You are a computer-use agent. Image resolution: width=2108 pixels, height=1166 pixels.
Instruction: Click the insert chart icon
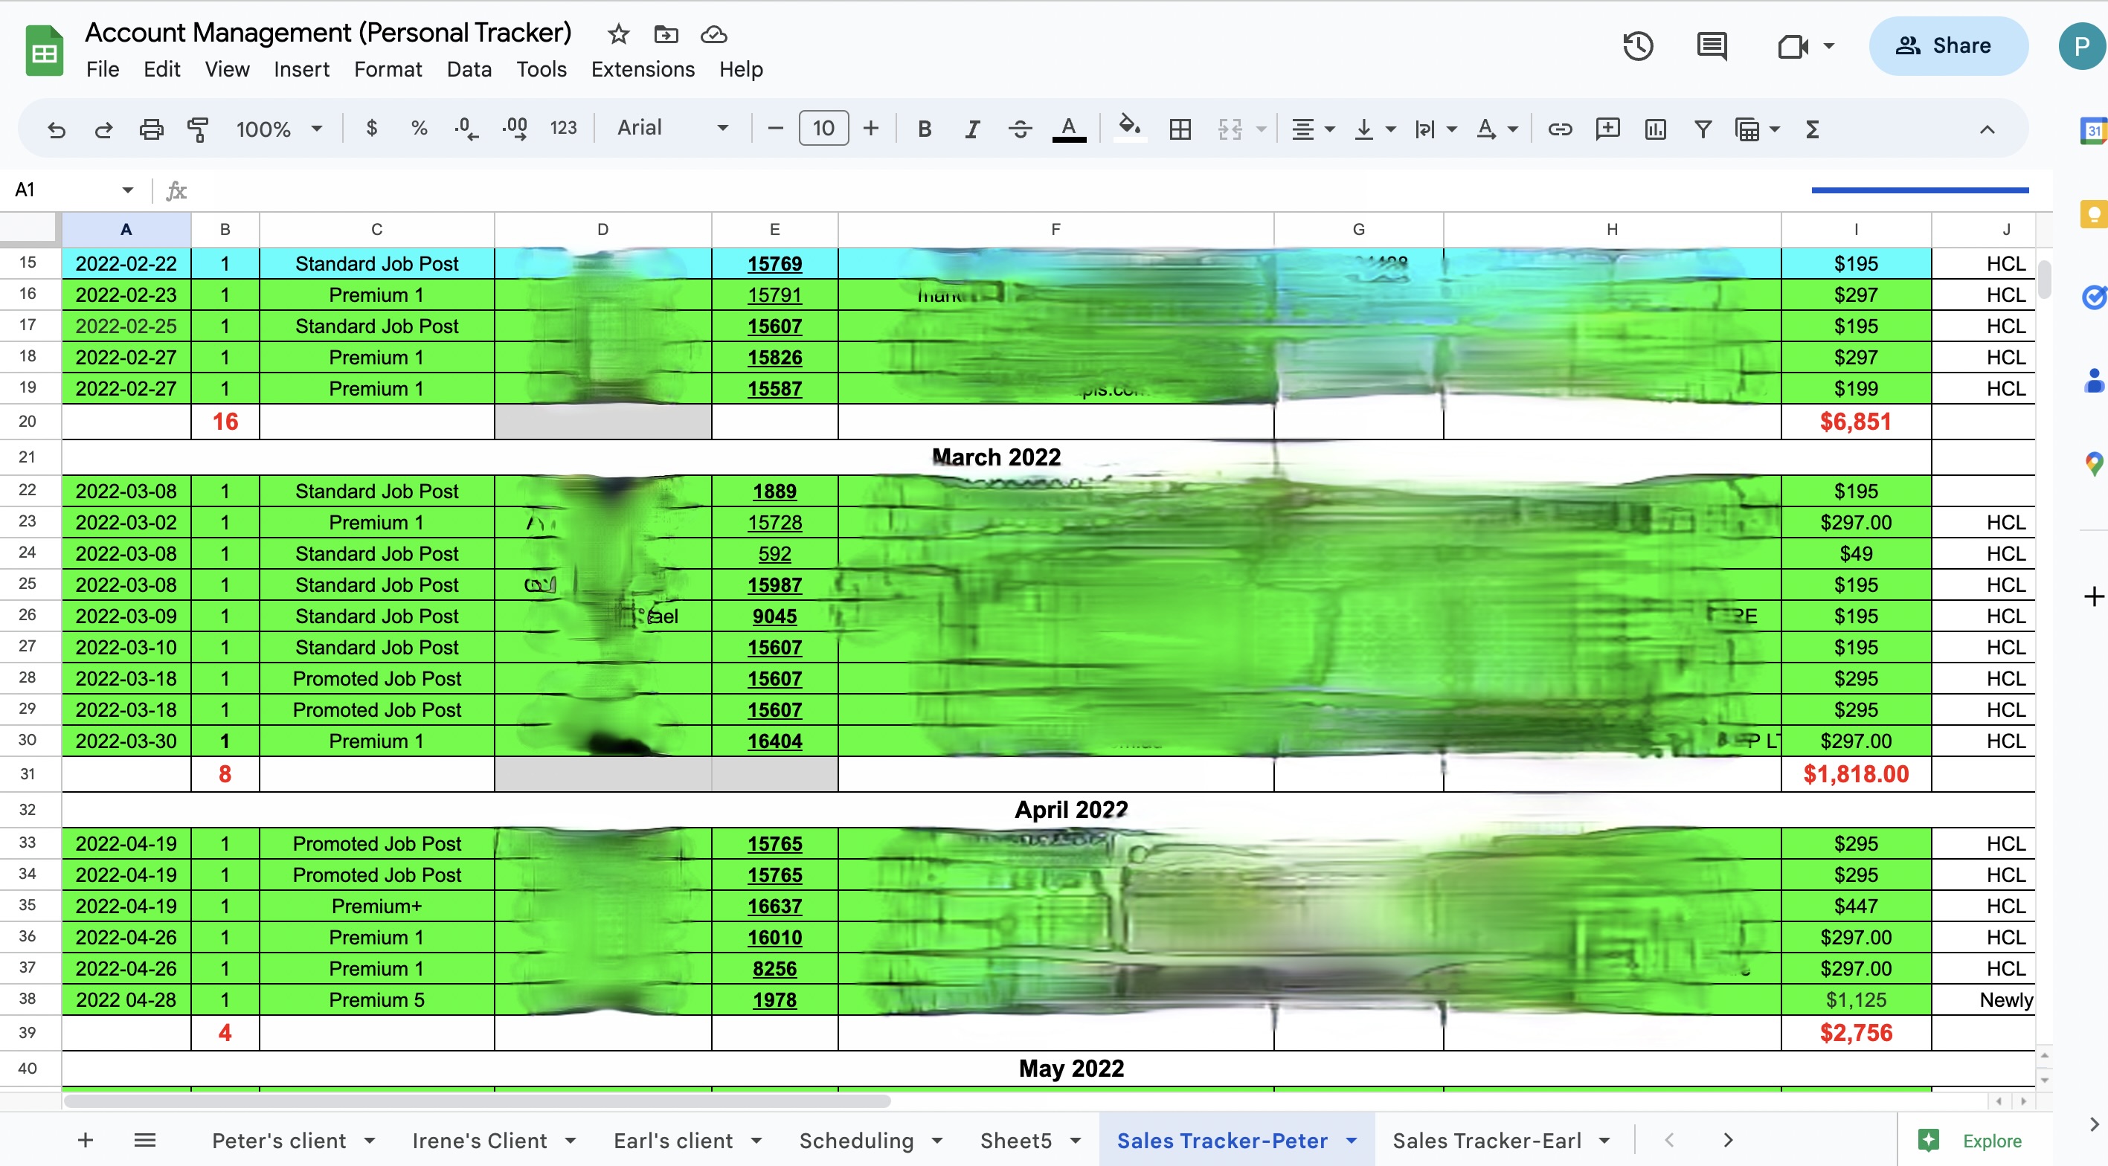point(1655,129)
